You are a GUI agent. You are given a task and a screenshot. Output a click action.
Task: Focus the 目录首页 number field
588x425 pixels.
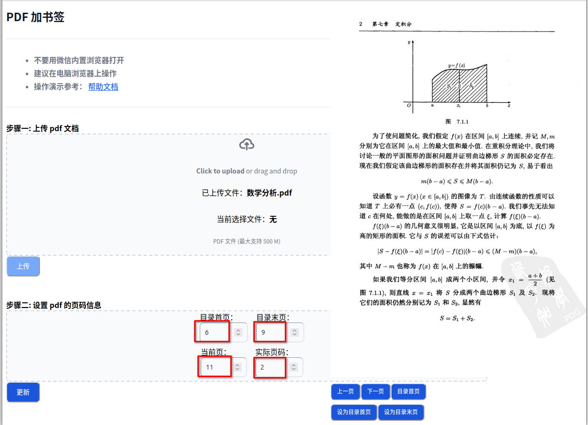coord(214,332)
